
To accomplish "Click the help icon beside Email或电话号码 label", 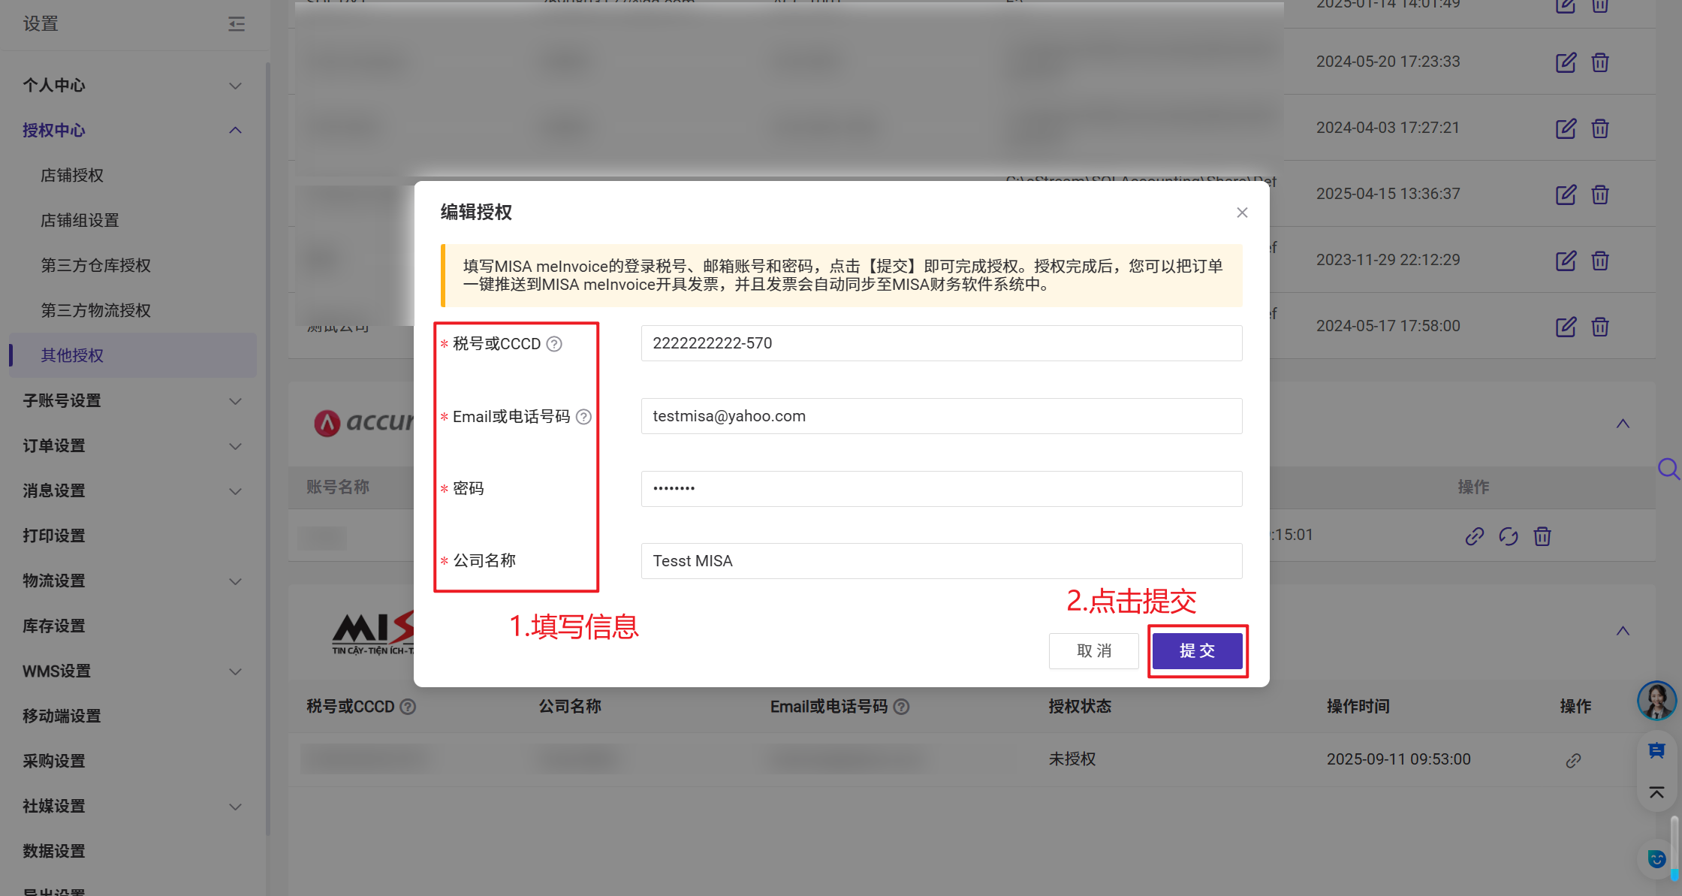I will (583, 417).
